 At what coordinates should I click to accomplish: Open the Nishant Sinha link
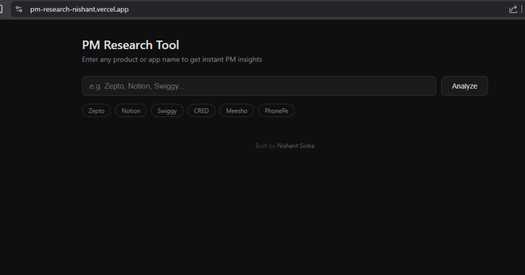pos(296,146)
